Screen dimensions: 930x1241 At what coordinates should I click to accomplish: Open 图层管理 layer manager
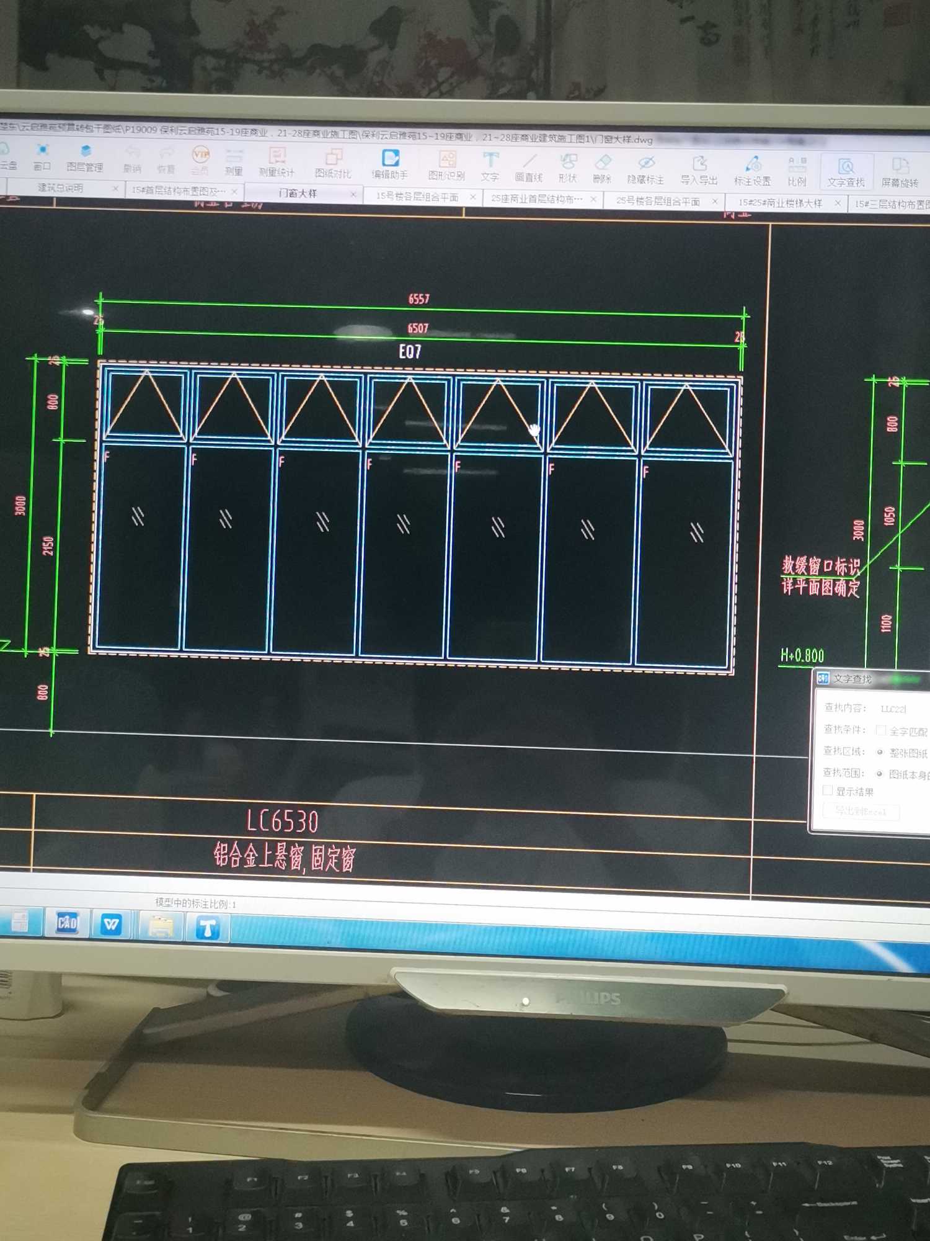[x=84, y=158]
